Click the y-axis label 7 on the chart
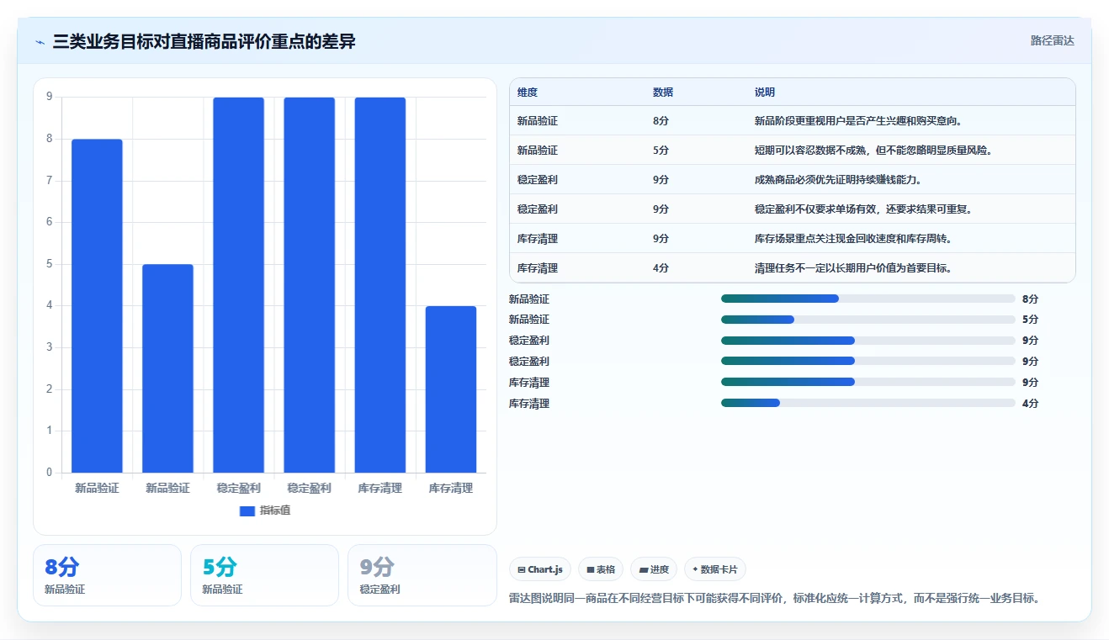Image resolution: width=1109 pixels, height=640 pixels. tap(49, 181)
